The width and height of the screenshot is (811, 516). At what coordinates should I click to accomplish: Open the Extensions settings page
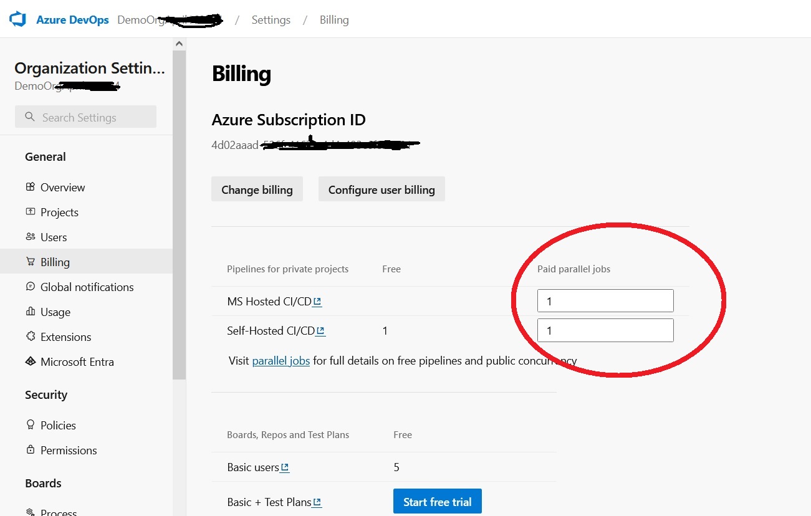[65, 337]
